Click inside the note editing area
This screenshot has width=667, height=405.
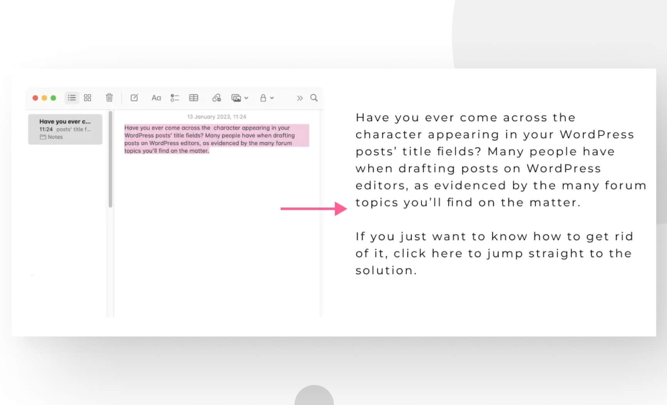pyautogui.click(x=216, y=212)
